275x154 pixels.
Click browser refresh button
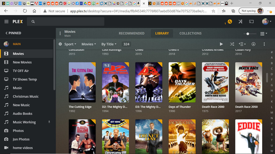tap(25, 11)
